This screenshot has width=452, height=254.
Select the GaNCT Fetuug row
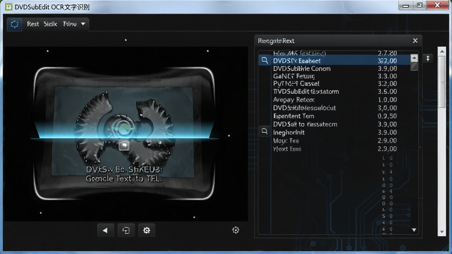click(335, 76)
